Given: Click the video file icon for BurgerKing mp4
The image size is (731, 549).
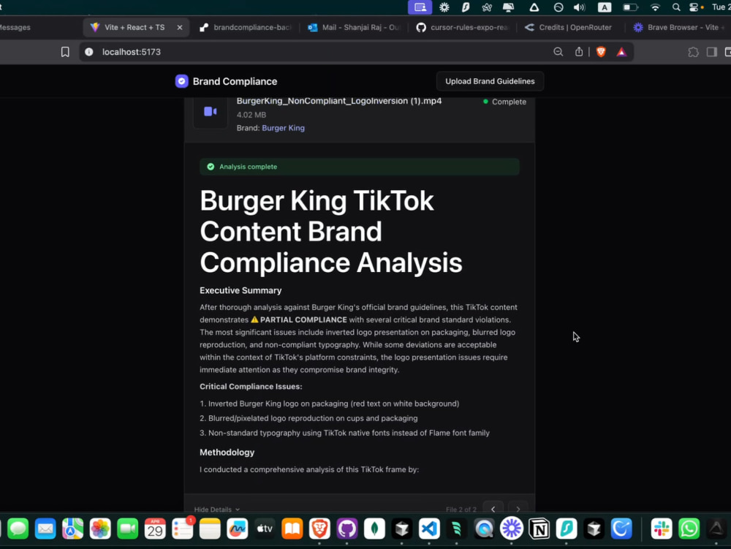Looking at the screenshot, I should [211, 111].
